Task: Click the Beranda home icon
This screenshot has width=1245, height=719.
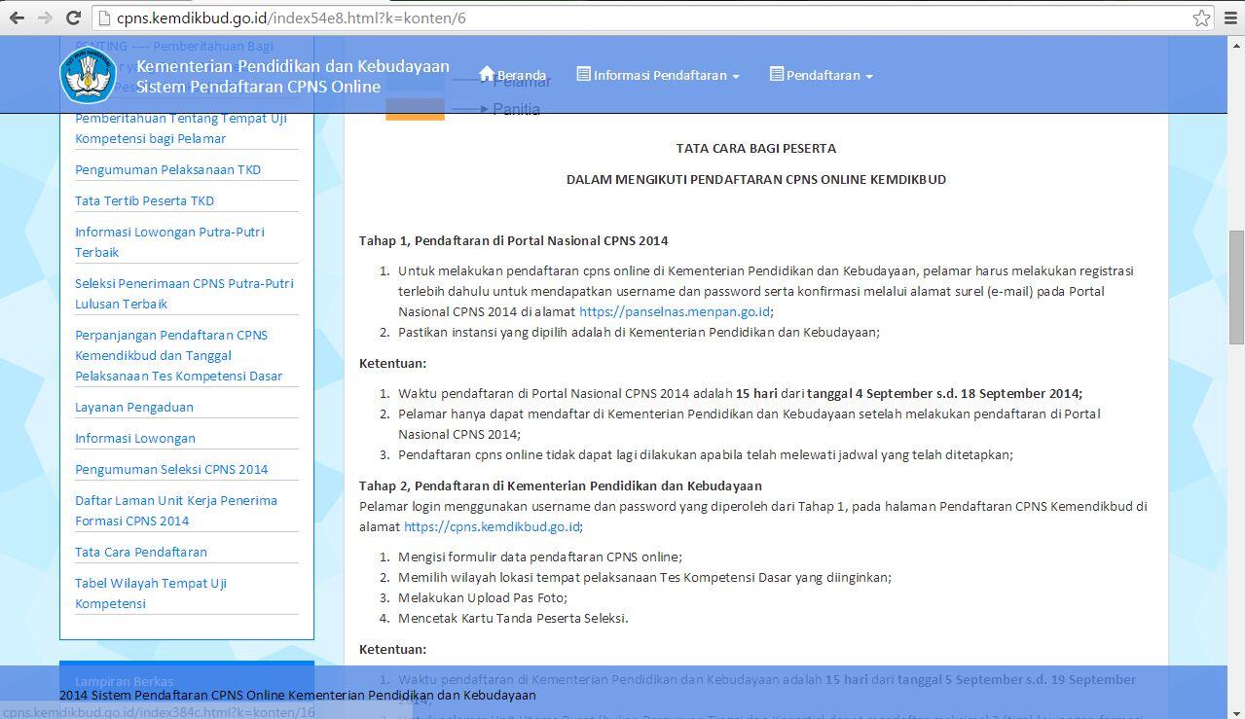Action: pyautogui.click(x=487, y=74)
